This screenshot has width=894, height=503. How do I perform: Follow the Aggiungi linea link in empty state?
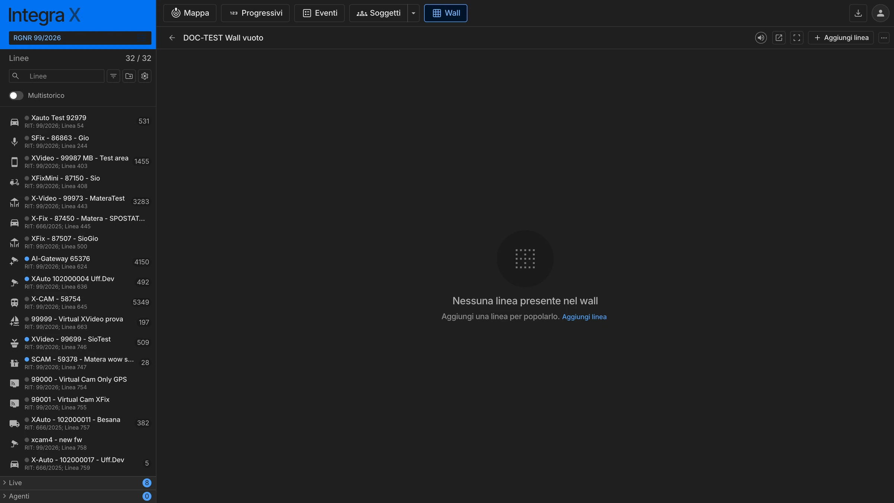[x=584, y=317]
